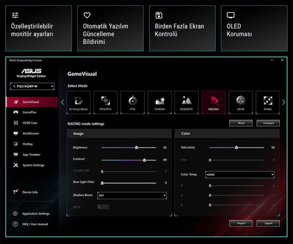This screenshot has height=244, width=293.
Task: Click the Export button
Action: pos(268,223)
